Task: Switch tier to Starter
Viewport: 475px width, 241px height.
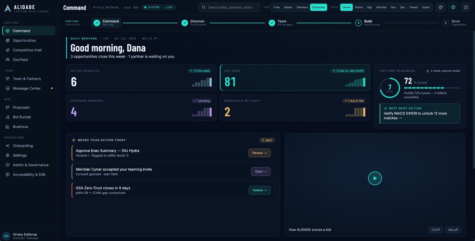Action: click(x=288, y=7)
